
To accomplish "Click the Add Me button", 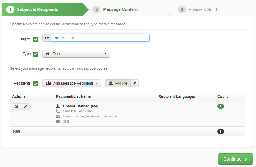I will click(x=118, y=83).
